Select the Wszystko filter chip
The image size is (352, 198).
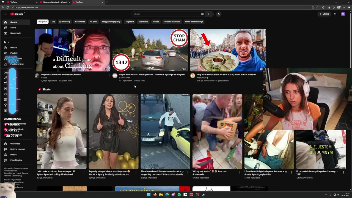43,22
